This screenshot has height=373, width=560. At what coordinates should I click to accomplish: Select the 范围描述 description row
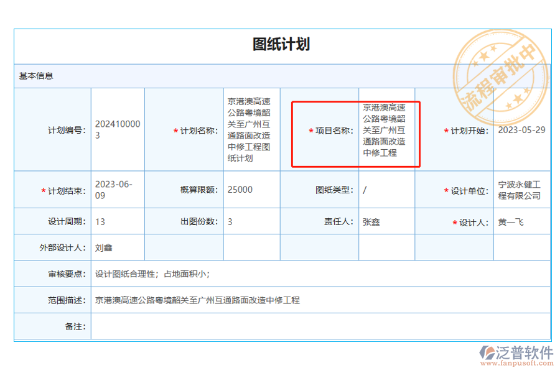click(249, 299)
